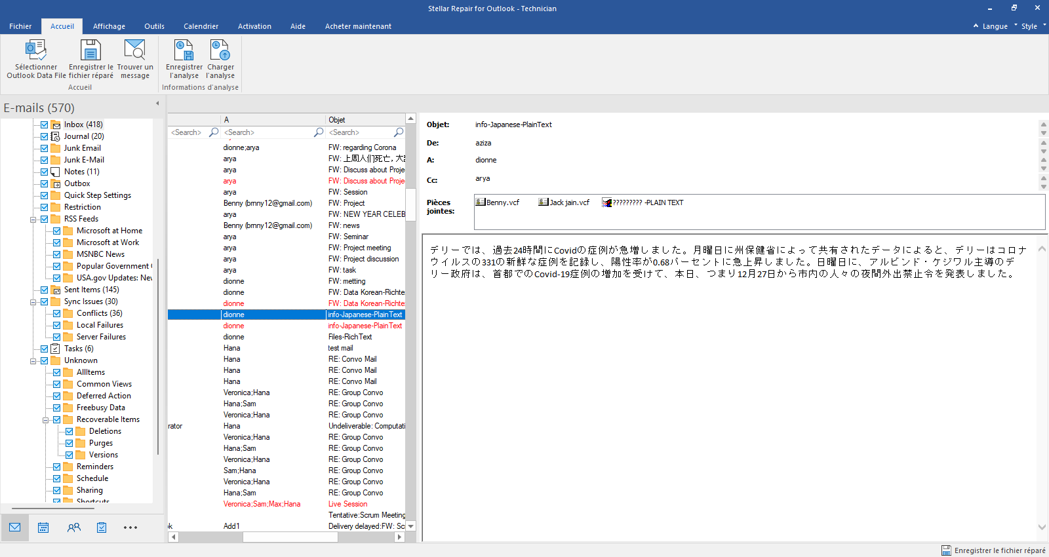The image size is (1049, 557).
Task: Click Search field under A column
Action: pyautogui.click(x=267, y=132)
